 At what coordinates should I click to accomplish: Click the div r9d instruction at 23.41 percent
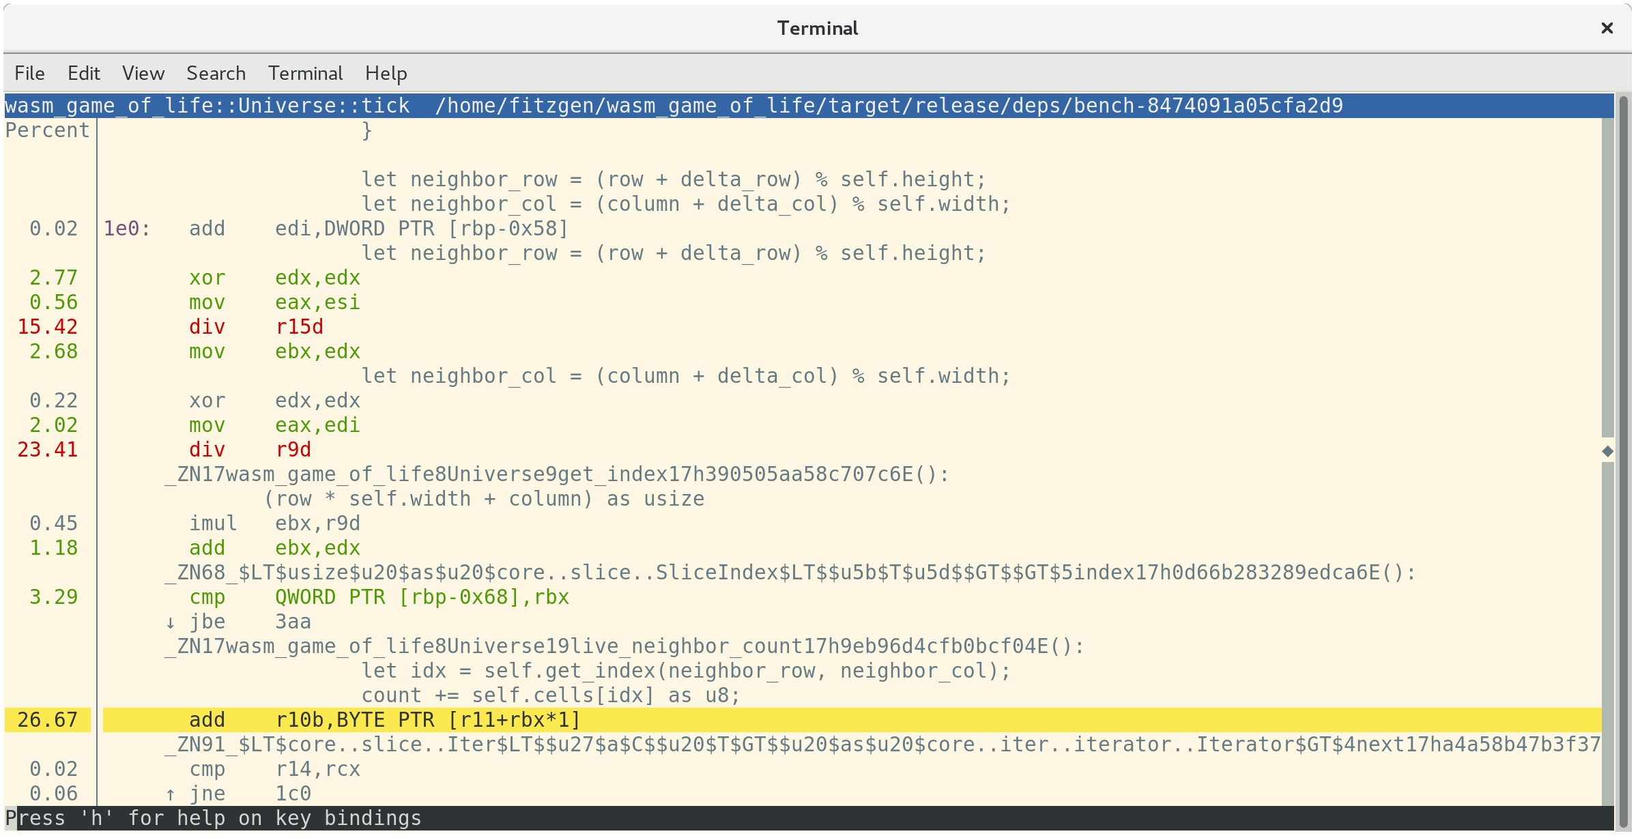249,450
